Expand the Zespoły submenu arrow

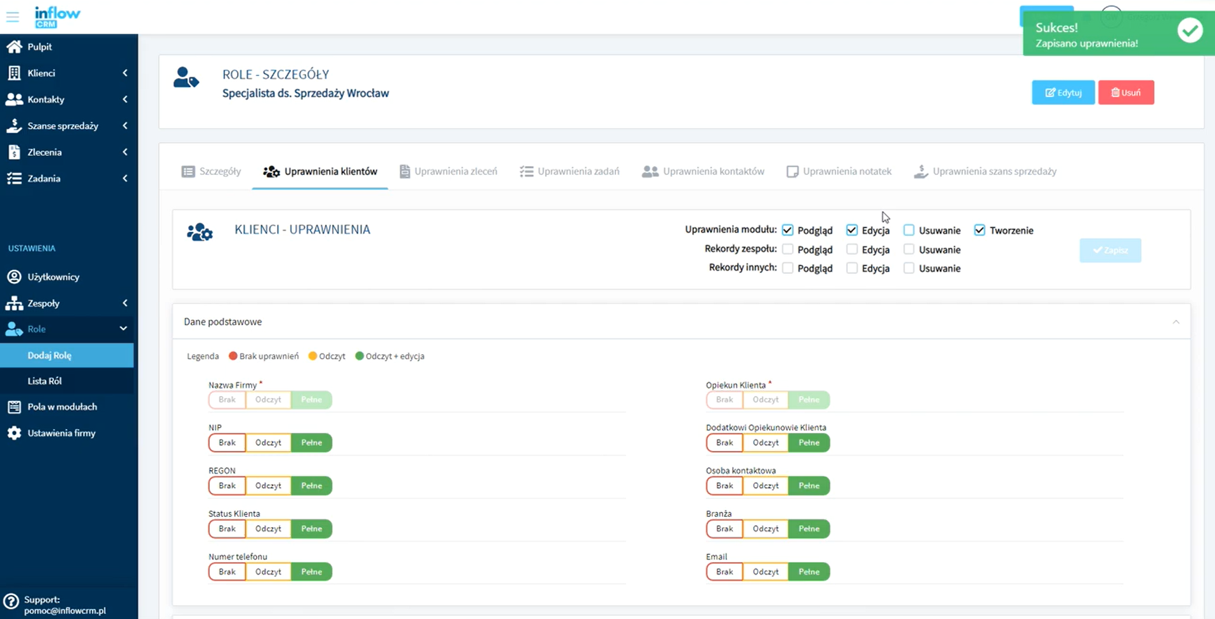(125, 303)
